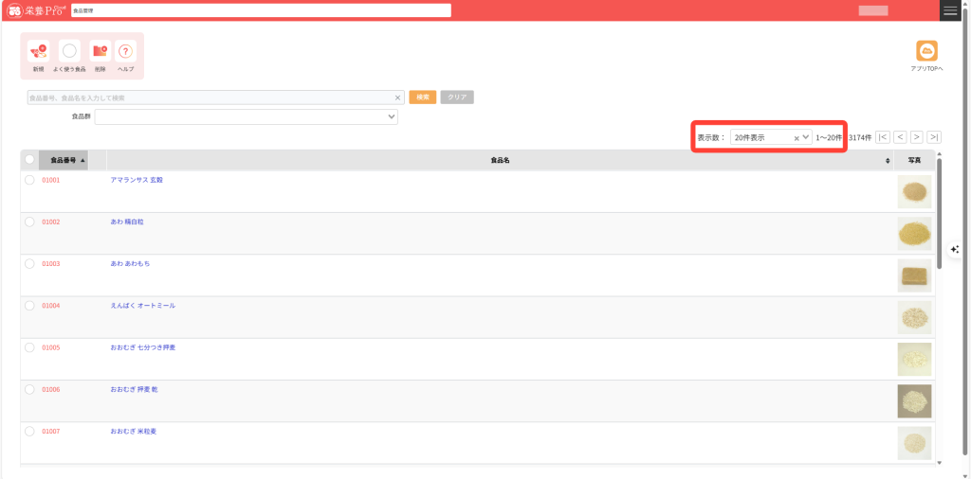
Task: Sort using the 食品名 column arrows
Action: point(887,161)
